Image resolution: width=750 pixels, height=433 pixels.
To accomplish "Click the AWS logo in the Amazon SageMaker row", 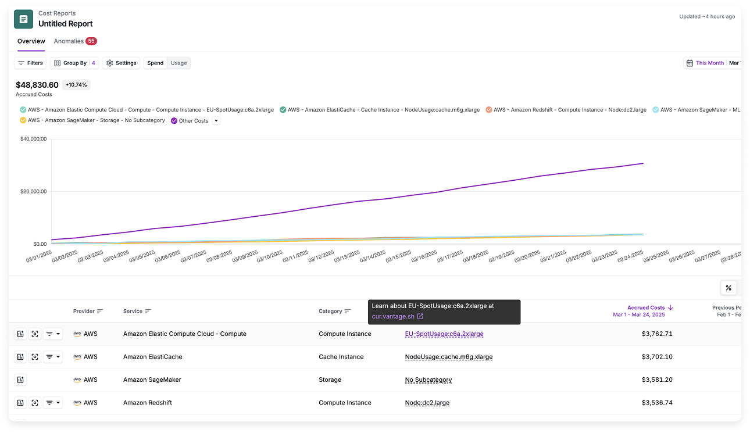I will pos(77,380).
